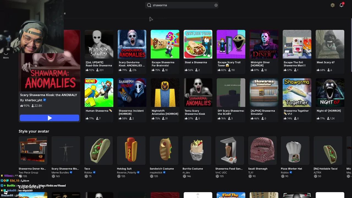The height and width of the screenshot is (198, 352).
Task: Open Shawarma Together V1.1 thumbnail
Action: click(x=297, y=93)
